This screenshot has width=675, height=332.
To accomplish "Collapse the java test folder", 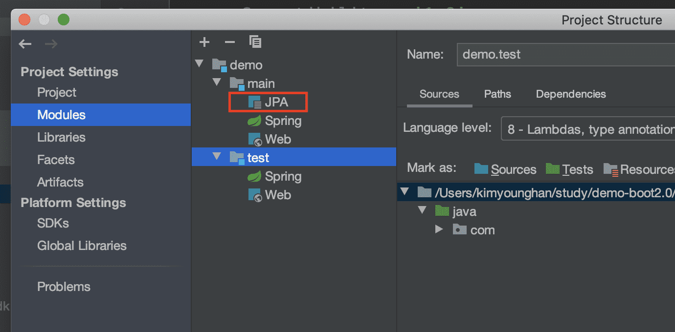I will tap(422, 211).
